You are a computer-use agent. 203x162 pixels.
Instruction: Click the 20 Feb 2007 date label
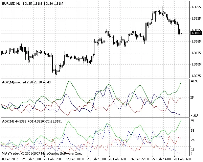pos(9,158)
